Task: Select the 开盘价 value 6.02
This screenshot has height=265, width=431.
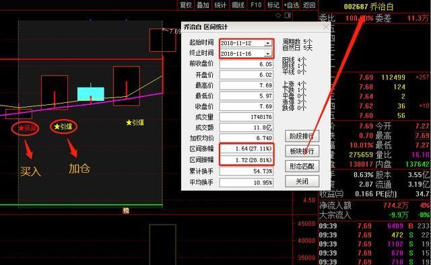Action: pyautogui.click(x=246, y=75)
